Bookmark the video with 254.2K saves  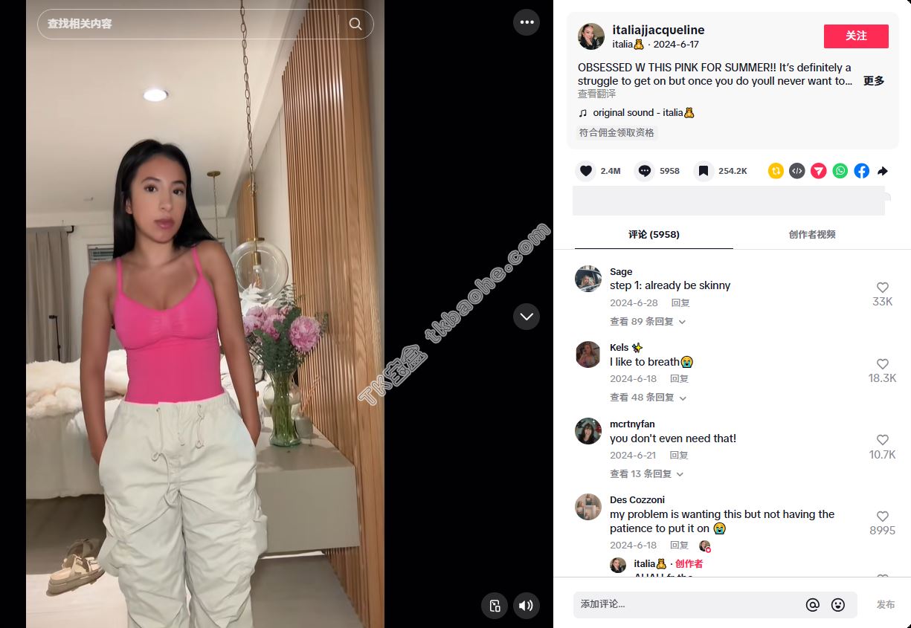click(x=704, y=171)
